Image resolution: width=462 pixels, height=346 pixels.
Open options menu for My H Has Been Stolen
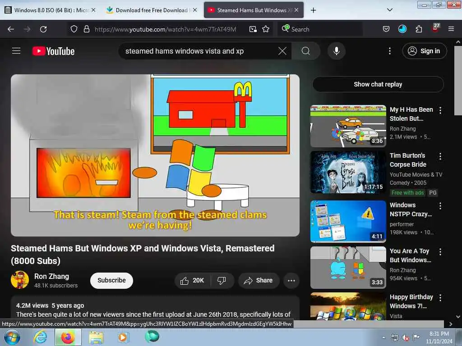[440, 110]
